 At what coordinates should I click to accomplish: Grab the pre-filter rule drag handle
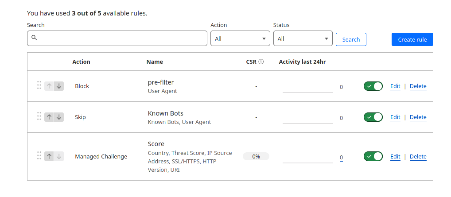tap(39, 85)
